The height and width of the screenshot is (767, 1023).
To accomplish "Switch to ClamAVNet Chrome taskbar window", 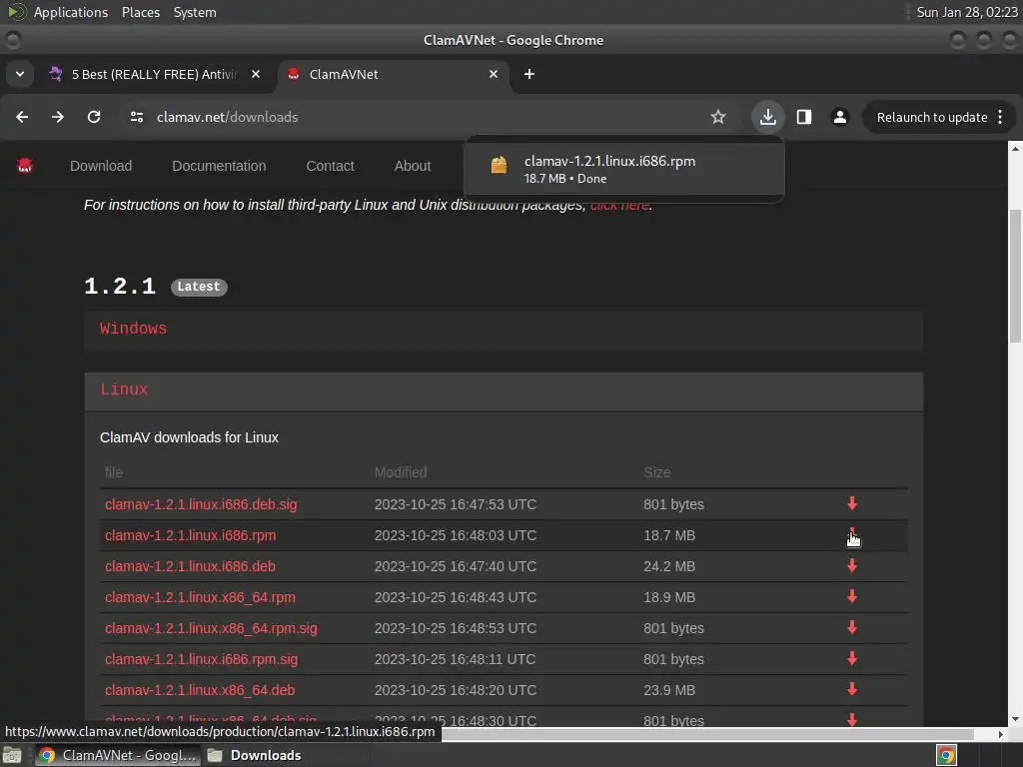I will (118, 755).
